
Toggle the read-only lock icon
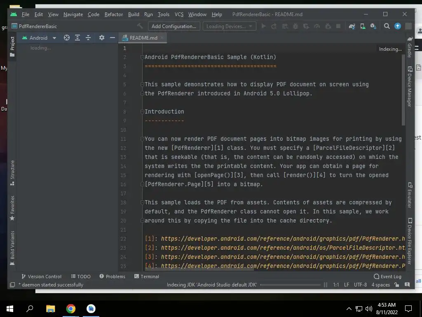[397, 285]
